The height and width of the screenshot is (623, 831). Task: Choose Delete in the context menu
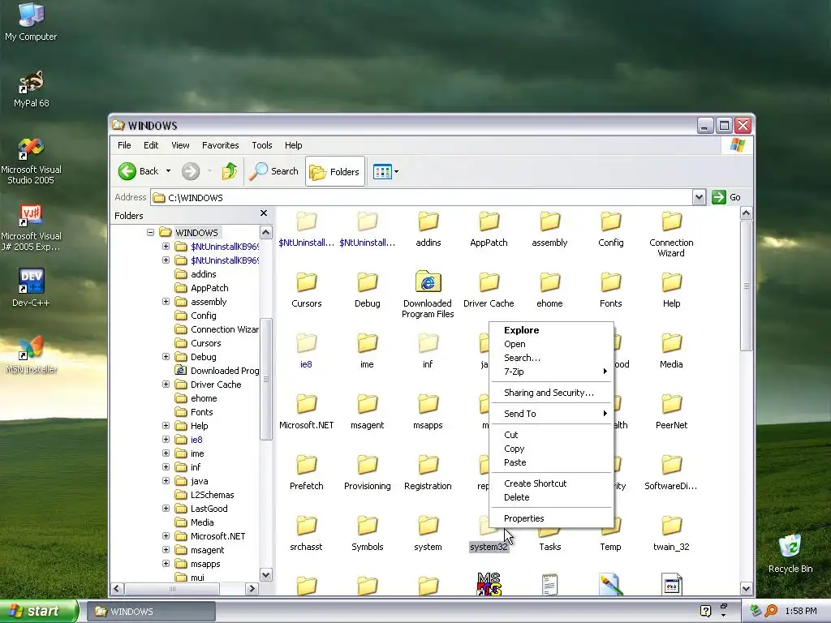551,497
